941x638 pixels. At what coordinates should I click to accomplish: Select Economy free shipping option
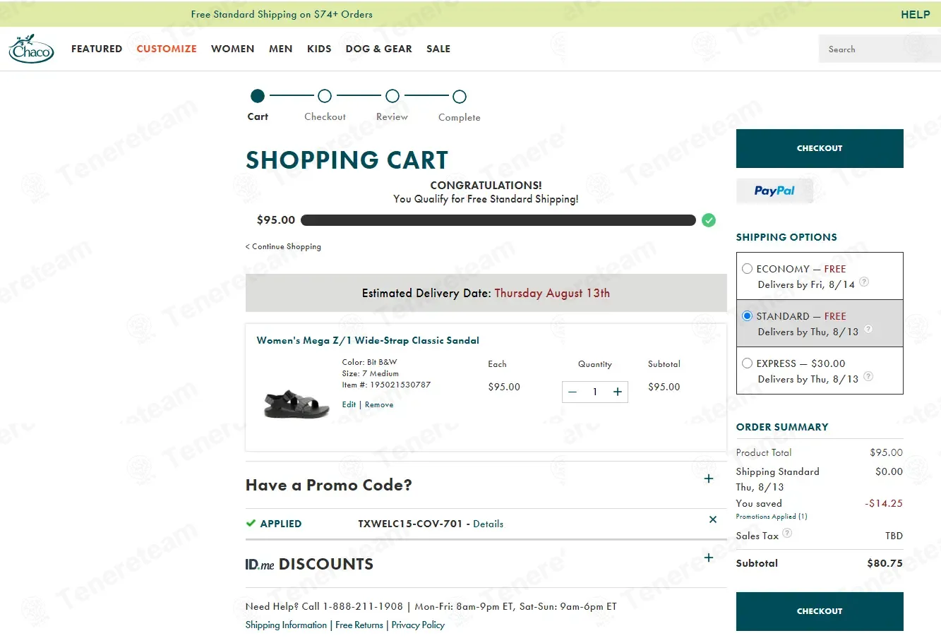[747, 269]
